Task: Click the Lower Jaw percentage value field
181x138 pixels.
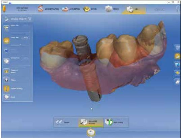Action: (26, 38)
